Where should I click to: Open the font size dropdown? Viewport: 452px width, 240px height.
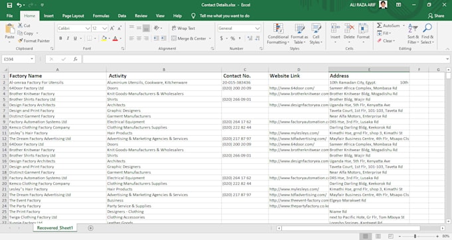pos(104,28)
